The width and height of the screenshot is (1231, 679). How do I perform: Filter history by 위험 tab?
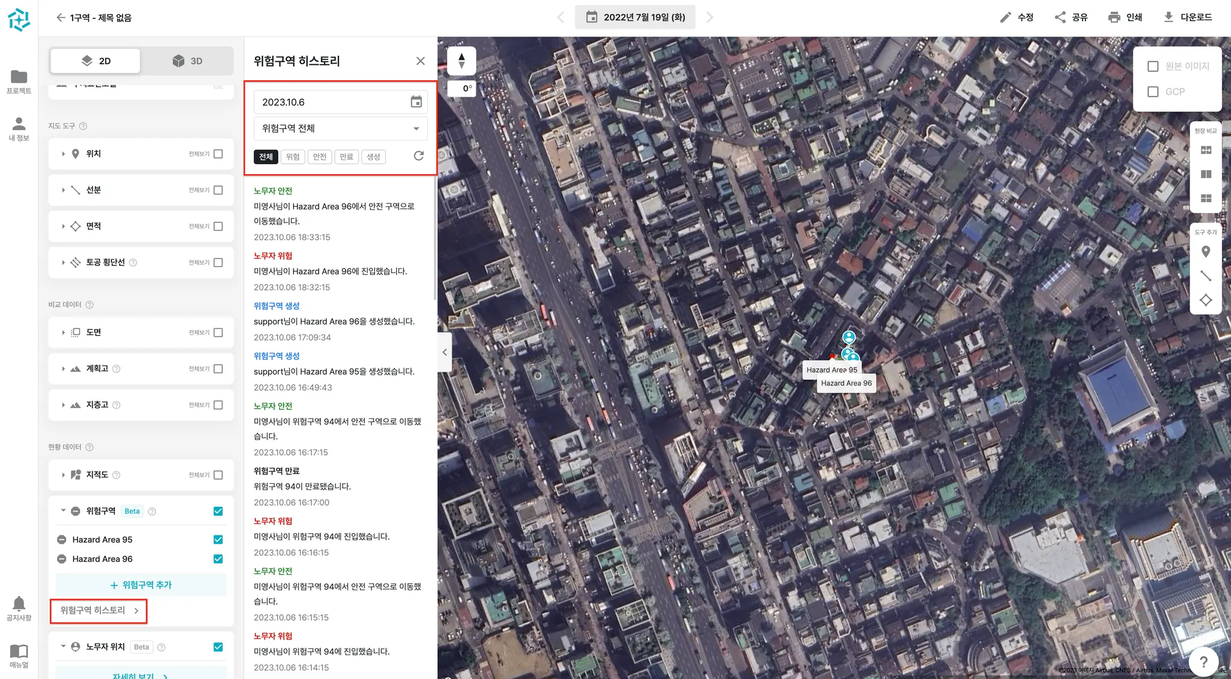point(293,157)
